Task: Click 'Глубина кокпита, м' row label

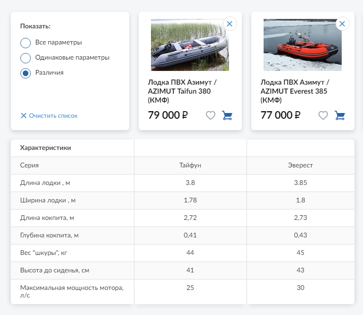Action: [49, 236]
